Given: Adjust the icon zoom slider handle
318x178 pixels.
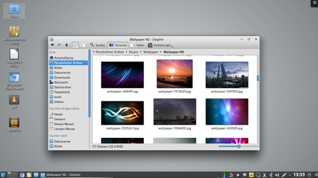Looking at the screenshot, I should point(239,146).
